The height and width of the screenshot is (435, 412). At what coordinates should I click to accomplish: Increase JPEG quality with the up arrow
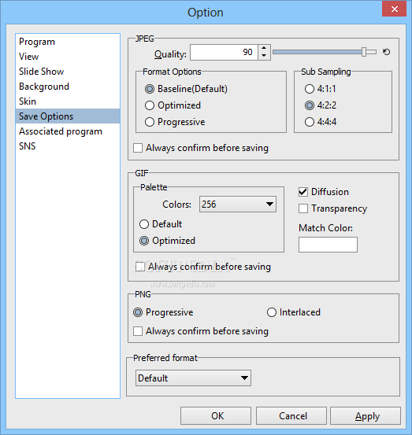click(x=264, y=48)
